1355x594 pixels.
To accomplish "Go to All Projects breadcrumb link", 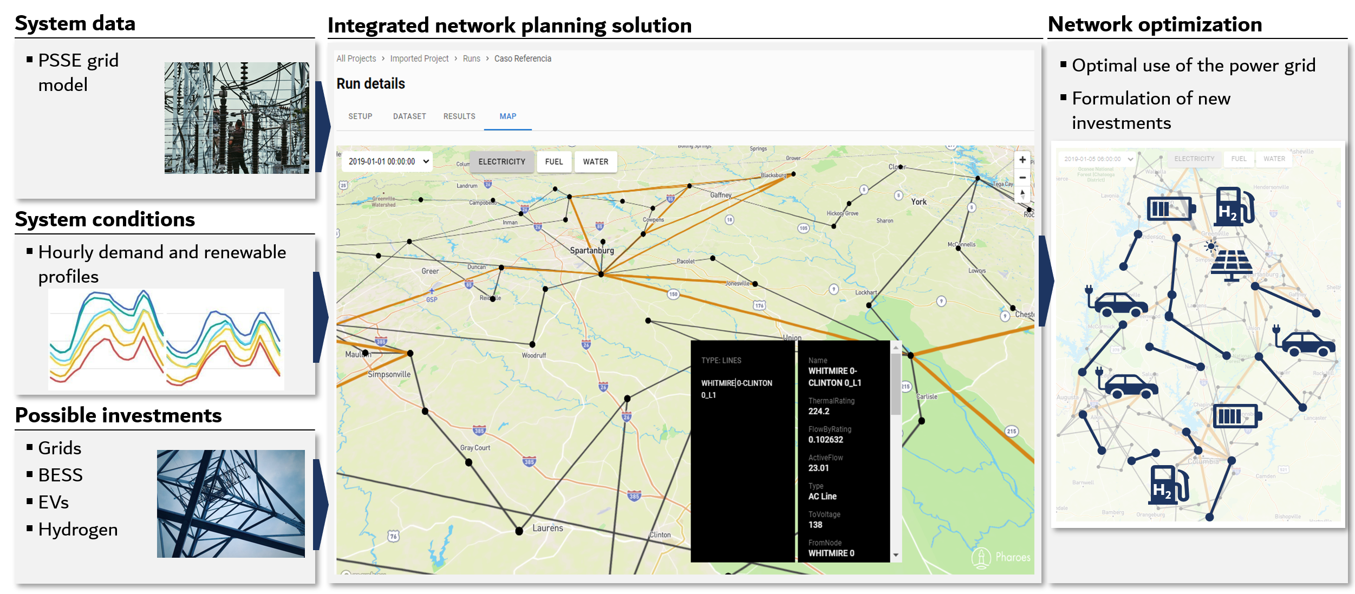I will pos(356,58).
